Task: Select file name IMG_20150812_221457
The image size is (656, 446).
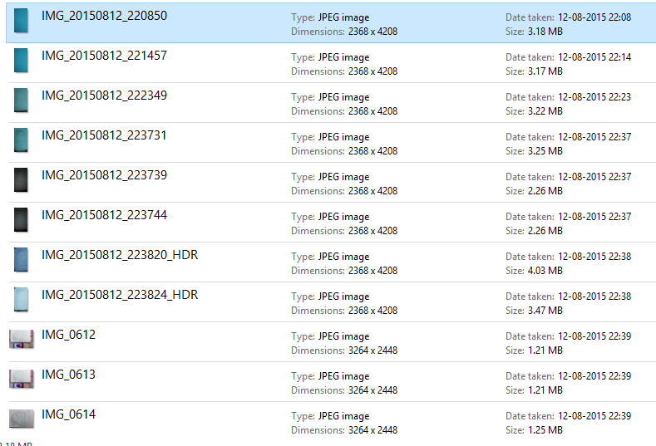Action: tap(104, 56)
